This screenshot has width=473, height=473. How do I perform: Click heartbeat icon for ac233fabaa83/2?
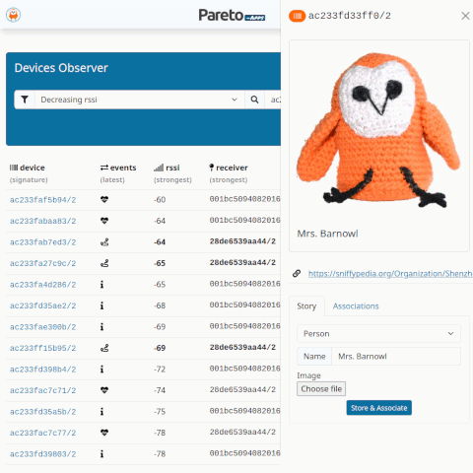click(104, 221)
